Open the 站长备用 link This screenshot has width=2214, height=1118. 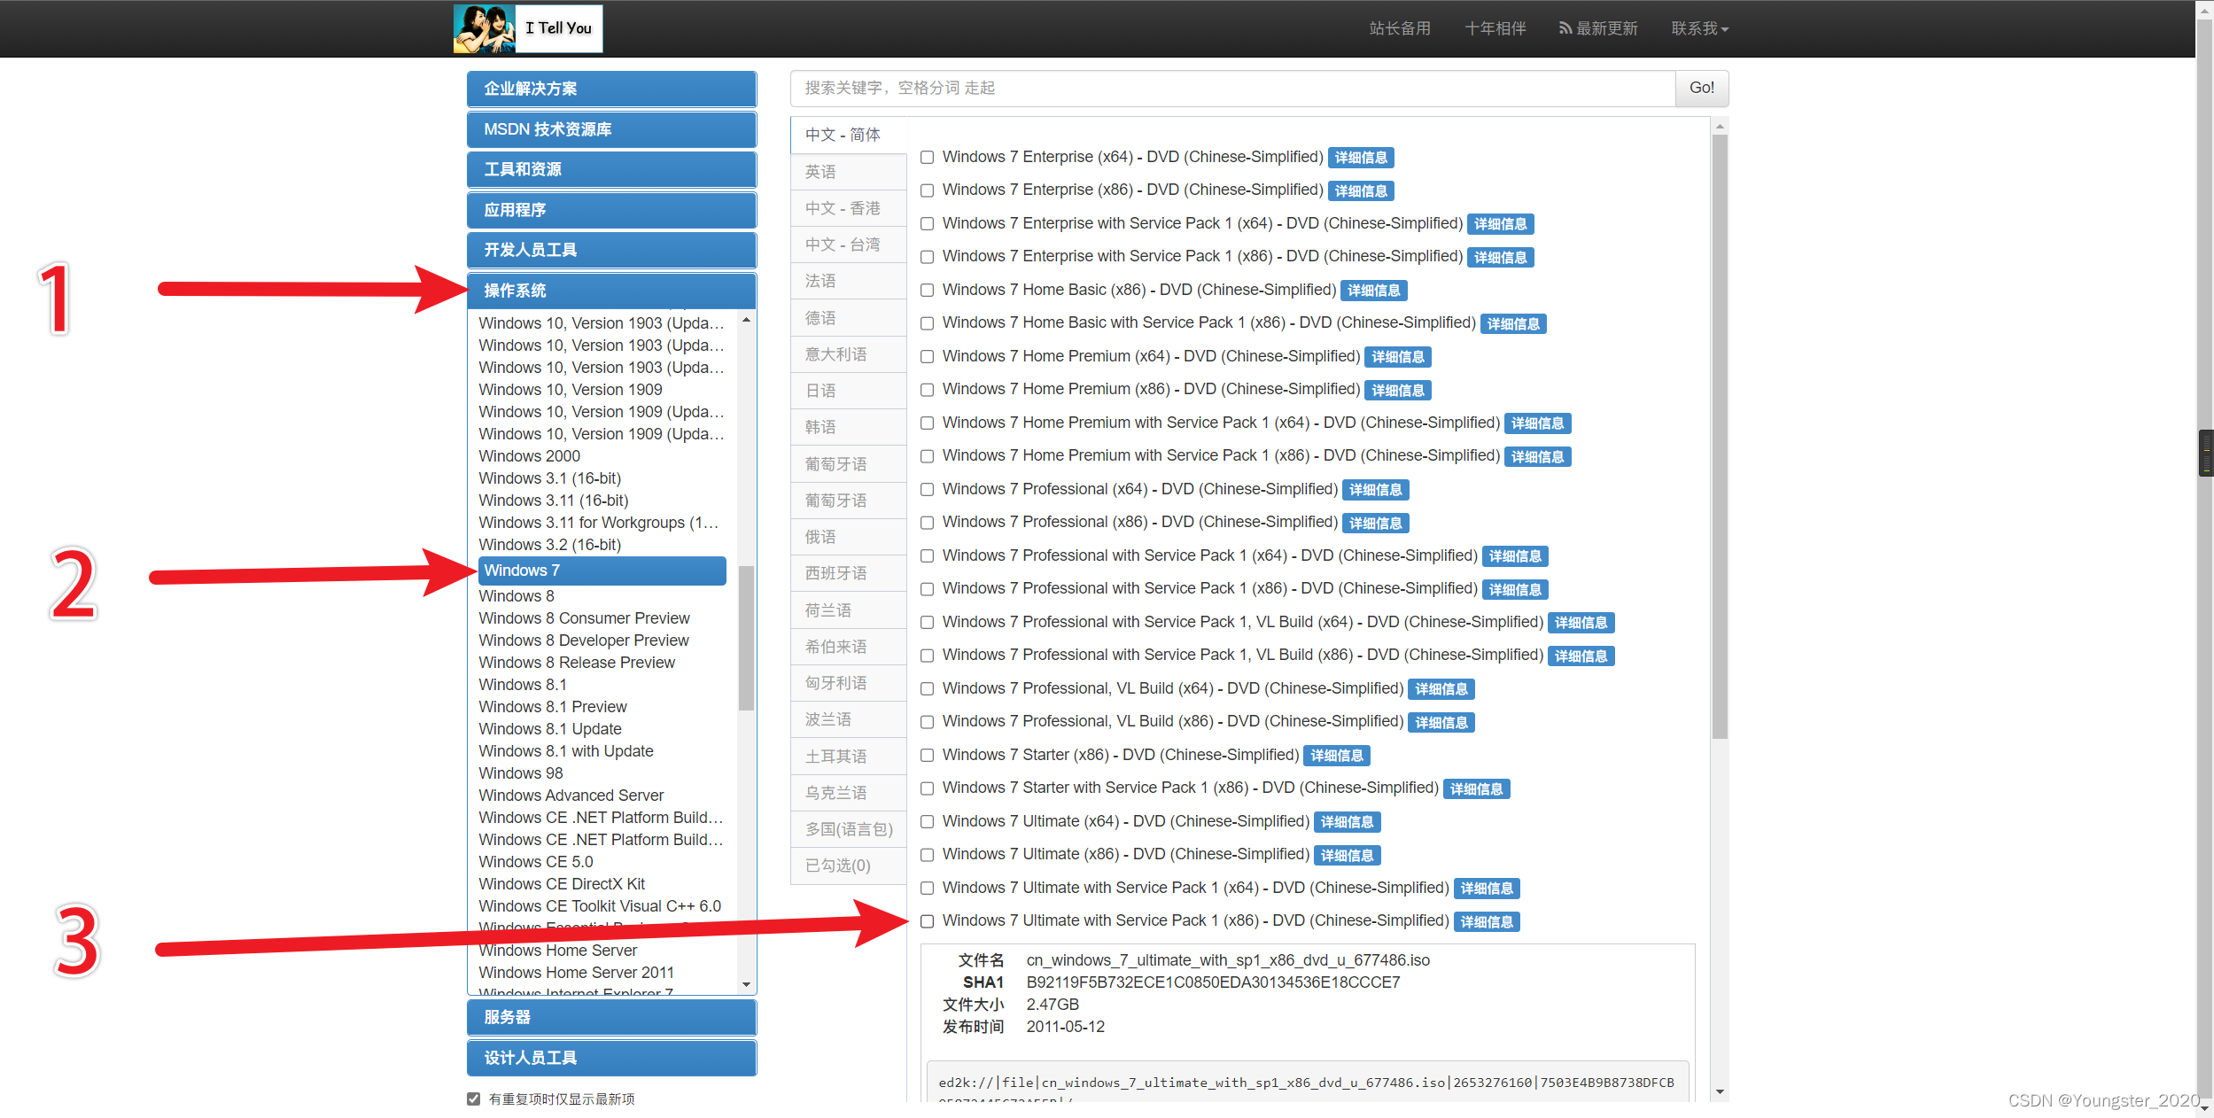1400,28
